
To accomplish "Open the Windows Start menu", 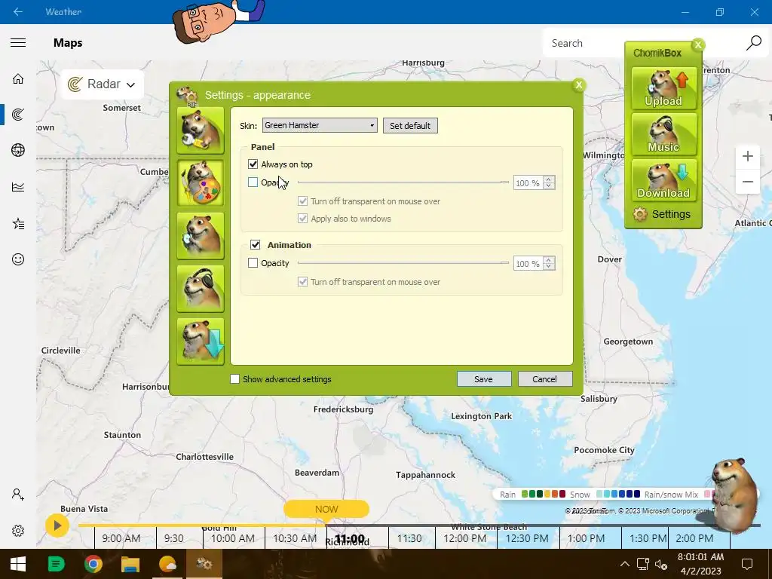I will tap(18, 564).
